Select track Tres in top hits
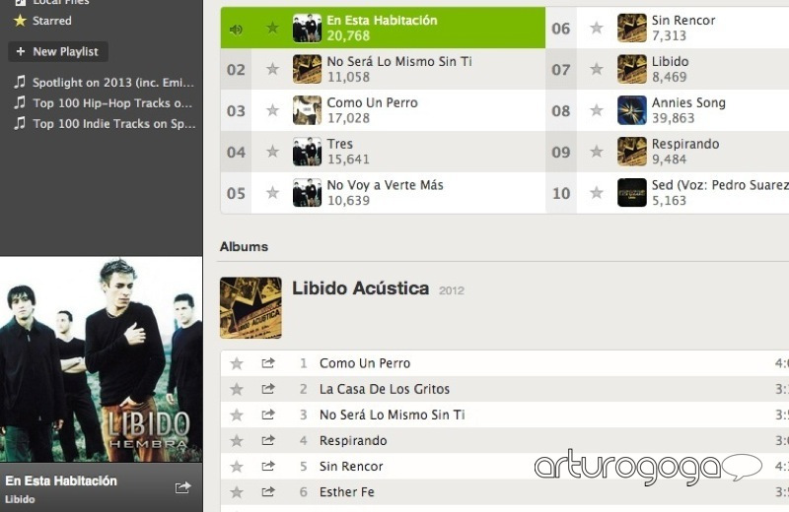789x512 pixels. click(383, 152)
